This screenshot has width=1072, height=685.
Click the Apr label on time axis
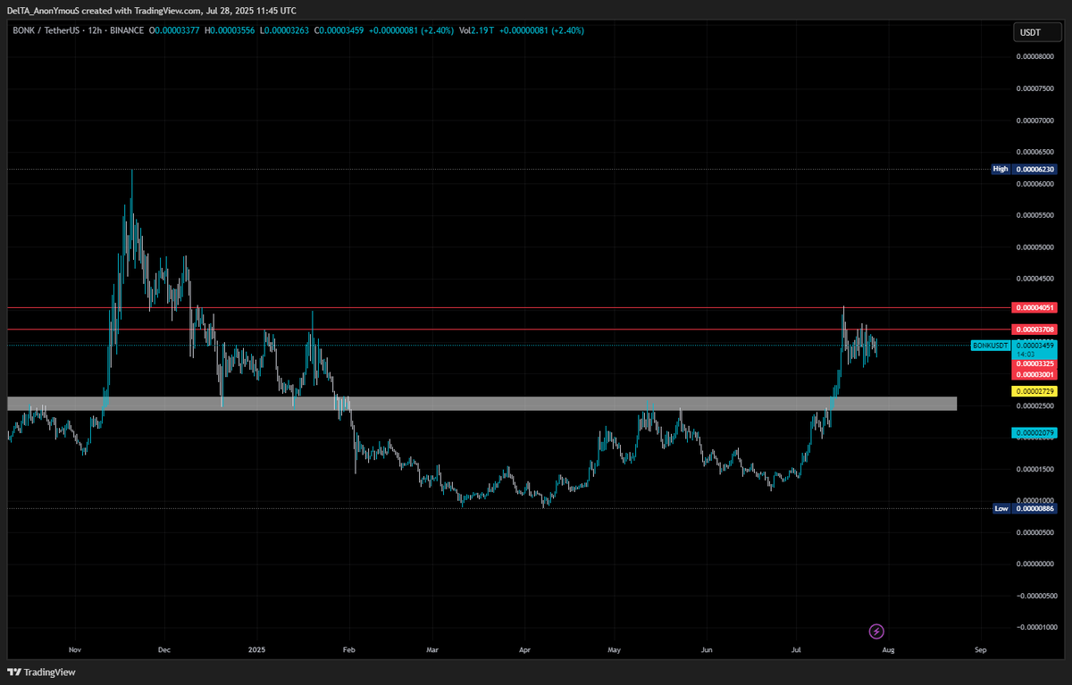tap(524, 650)
